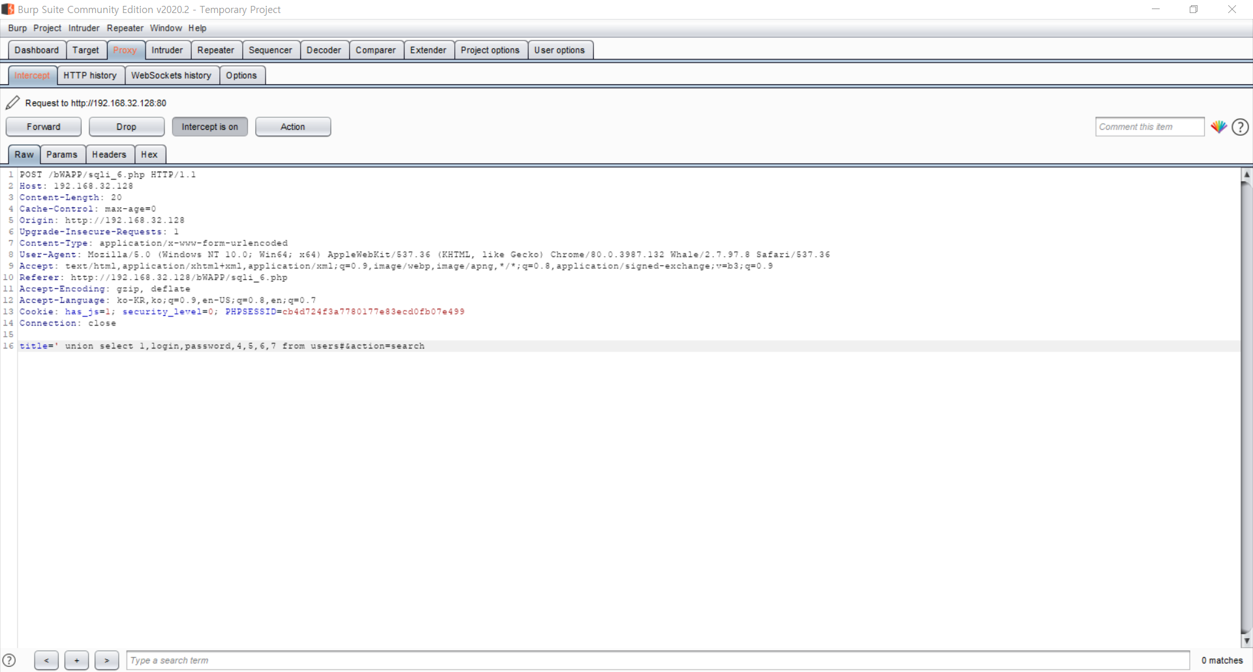The height and width of the screenshot is (672, 1253).
Task: Click the help question mark near the comment field
Action: tap(1240, 127)
